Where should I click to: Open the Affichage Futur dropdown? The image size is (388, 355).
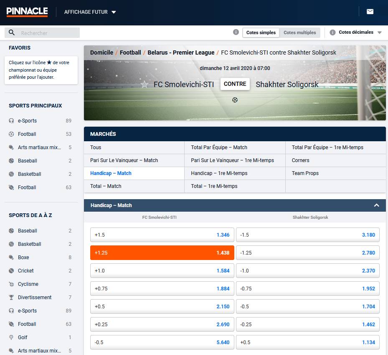[x=90, y=12]
